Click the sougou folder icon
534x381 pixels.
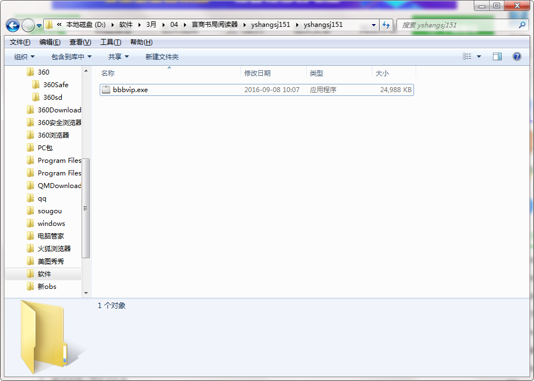[x=30, y=211]
